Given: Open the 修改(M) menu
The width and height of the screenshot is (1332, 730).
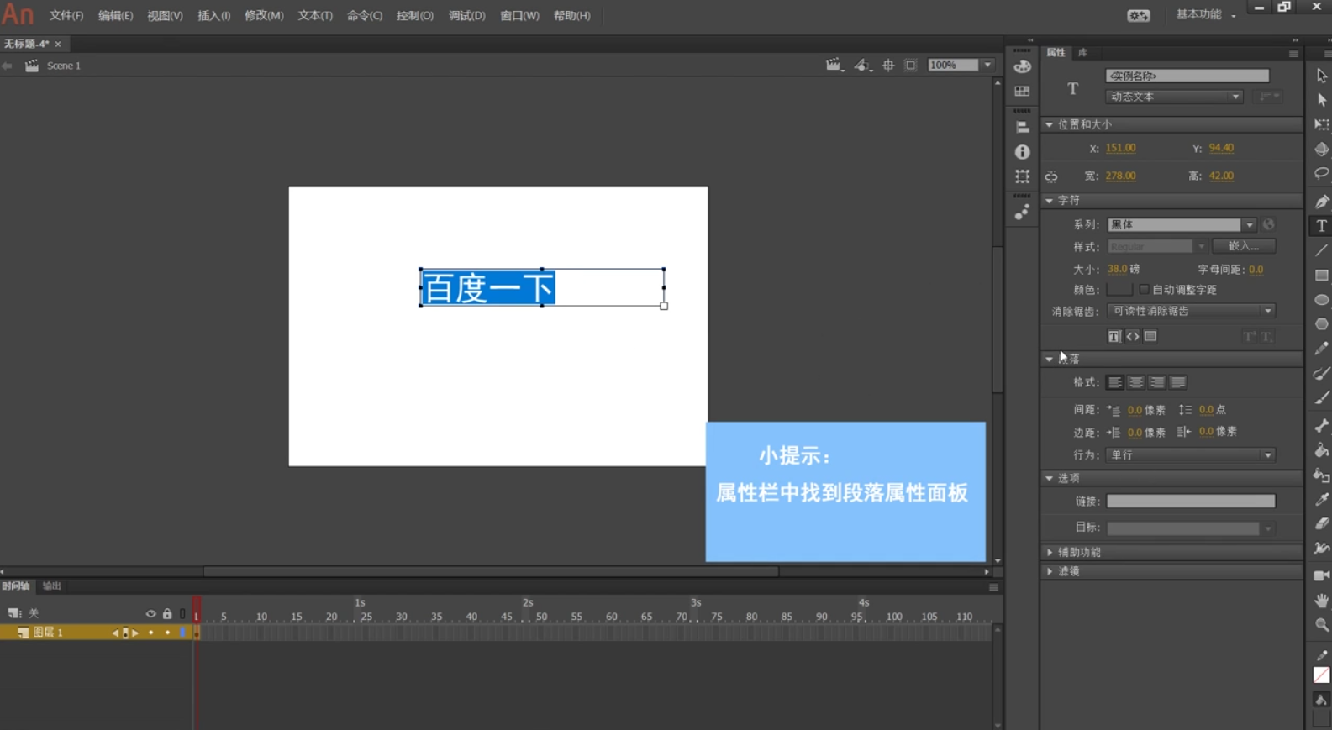Looking at the screenshot, I should pyautogui.click(x=264, y=16).
